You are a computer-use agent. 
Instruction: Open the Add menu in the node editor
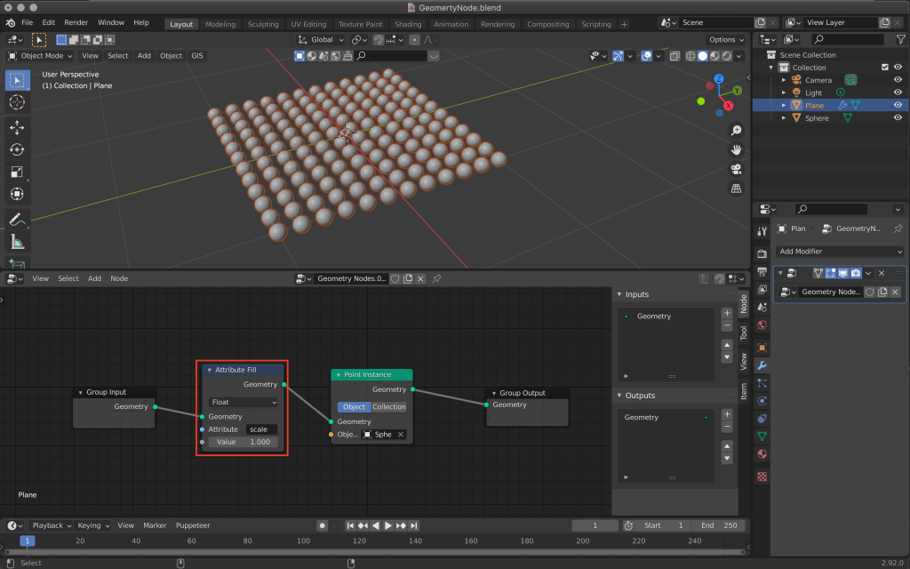tap(95, 278)
